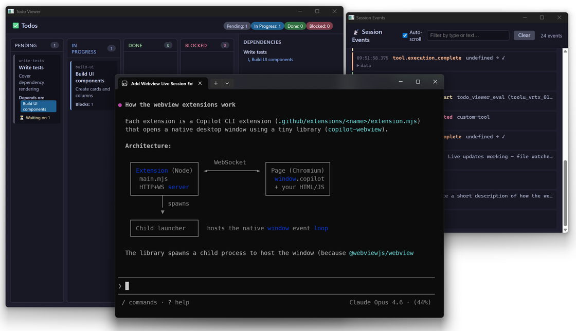
Task: Click the @webviewjs/webview text in terminal
Action: click(381, 253)
